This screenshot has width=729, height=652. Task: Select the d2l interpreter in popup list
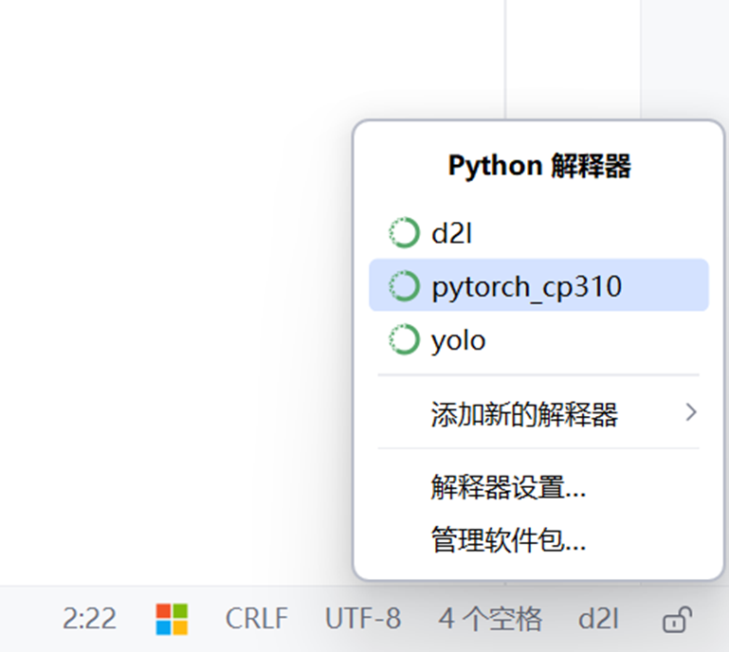[x=538, y=233]
